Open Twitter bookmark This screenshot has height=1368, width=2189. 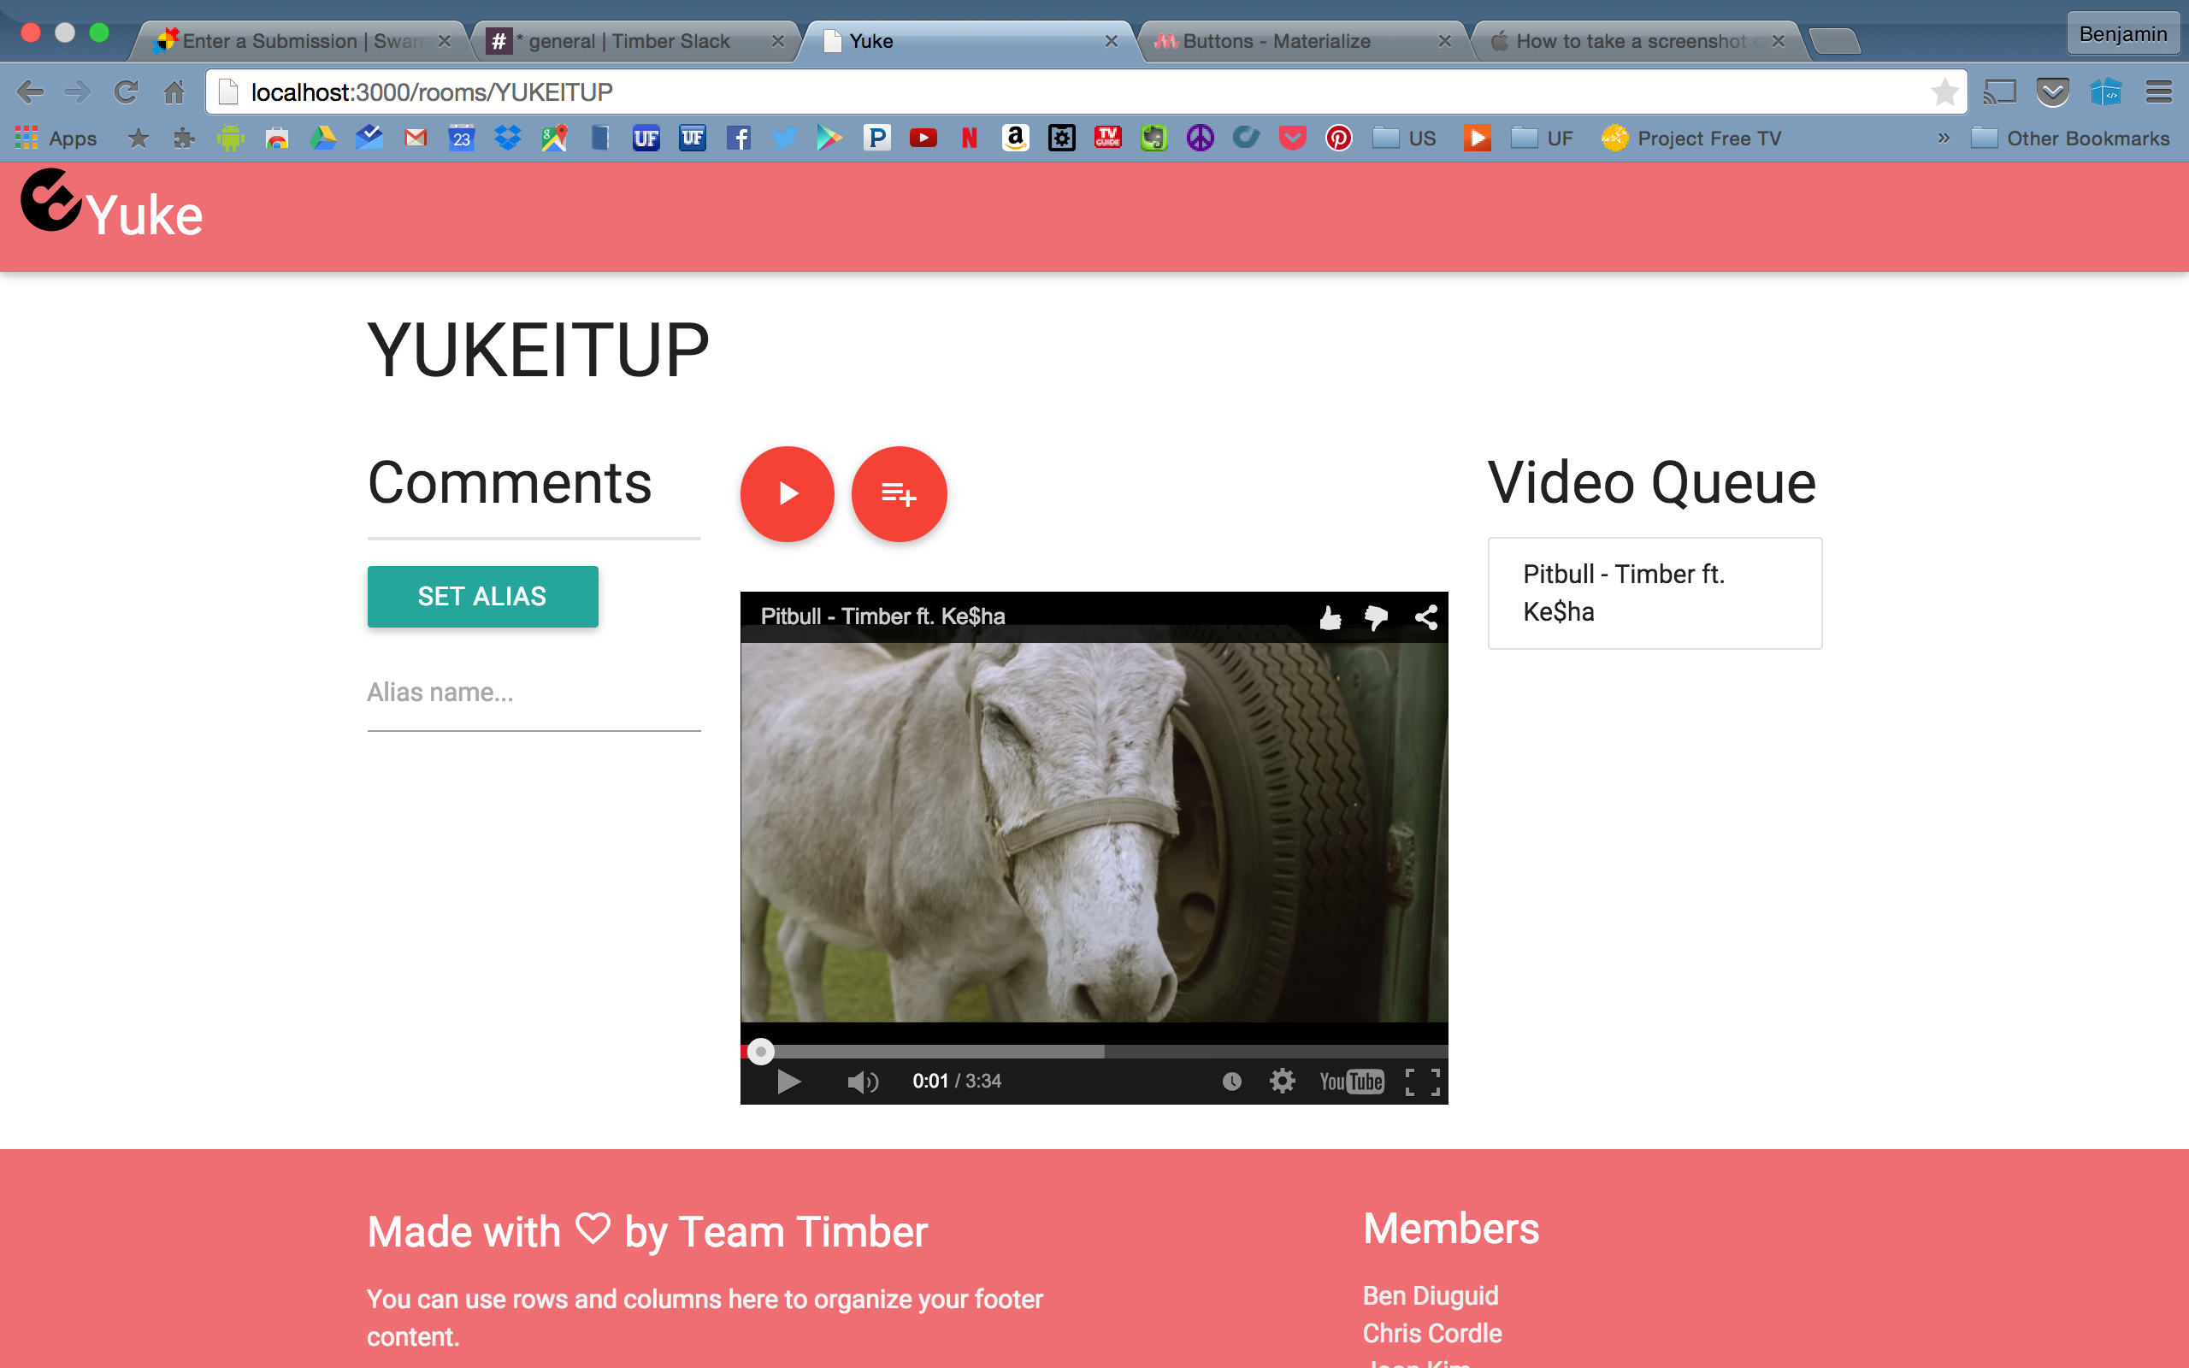tap(784, 138)
